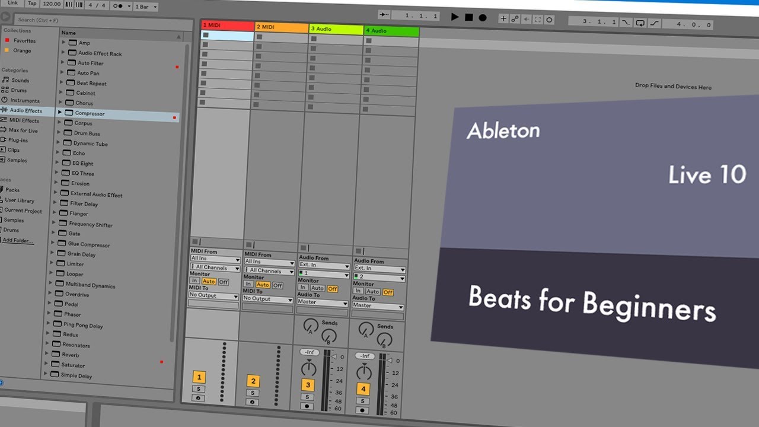This screenshot has height=427, width=759.
Task: Click Add Folder... in Places
Action: click(18, 240)
